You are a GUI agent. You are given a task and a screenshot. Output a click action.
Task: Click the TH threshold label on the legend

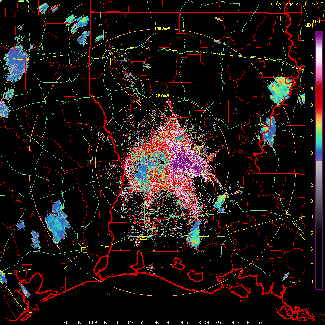tap(310, 281)
